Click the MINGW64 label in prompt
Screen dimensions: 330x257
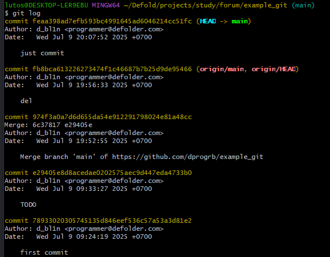(106, 5)
